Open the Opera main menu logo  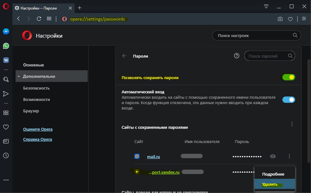[x=6, y=6]
